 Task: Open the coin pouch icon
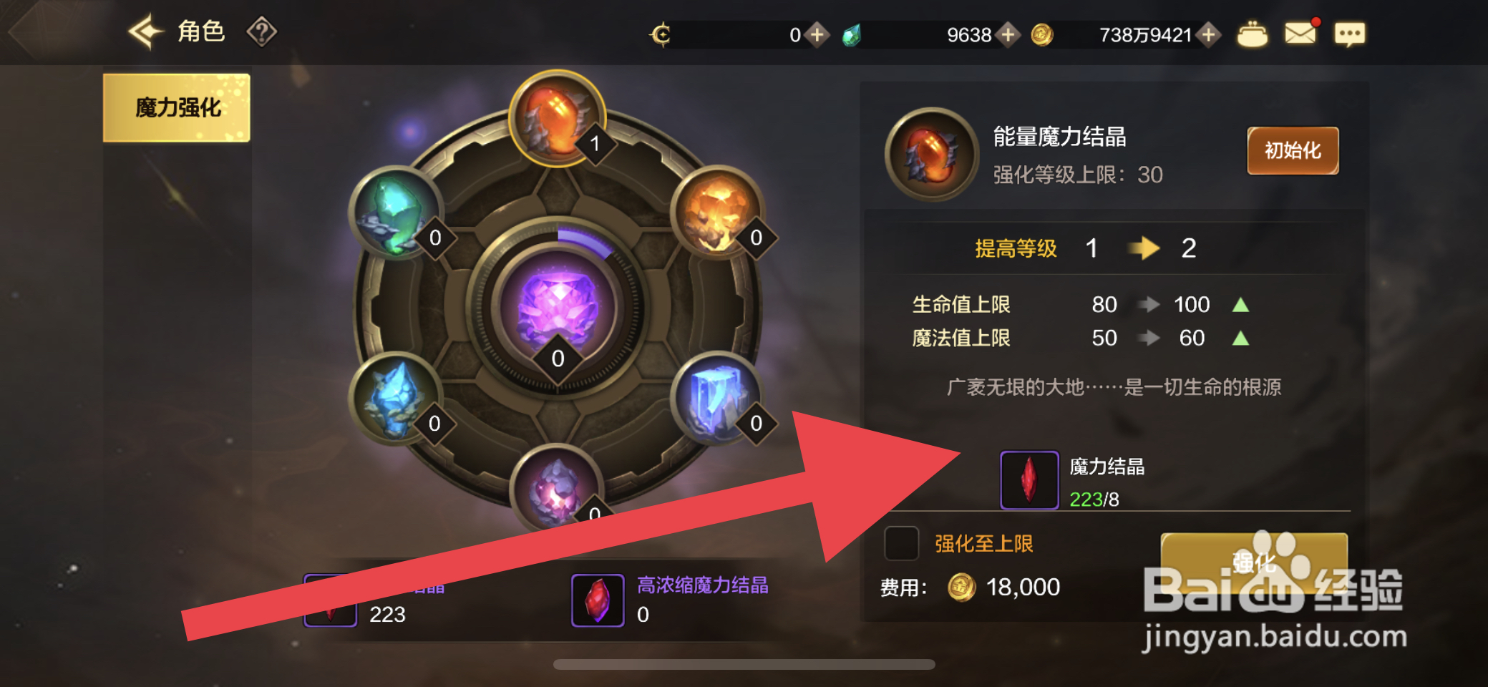click(1252, 34)
